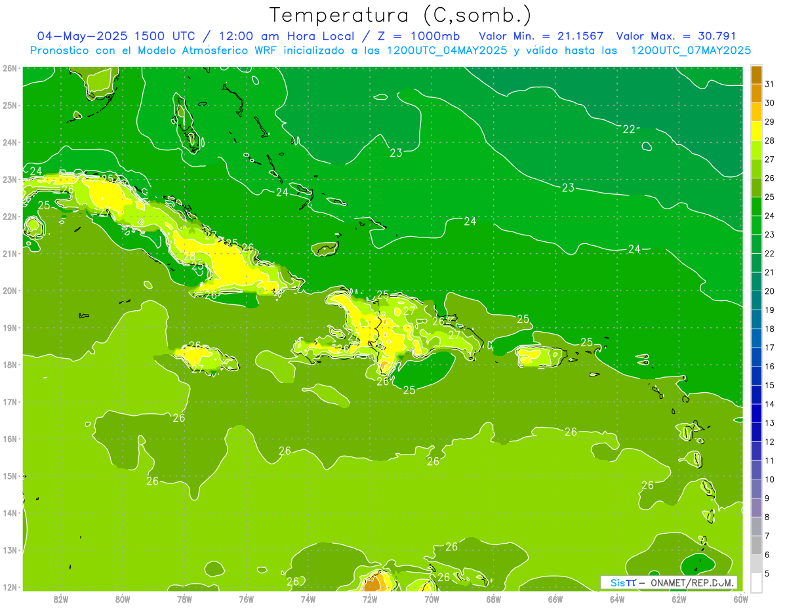Click the 72W longitude axis label
787x608 pixels.
(370, 599)
